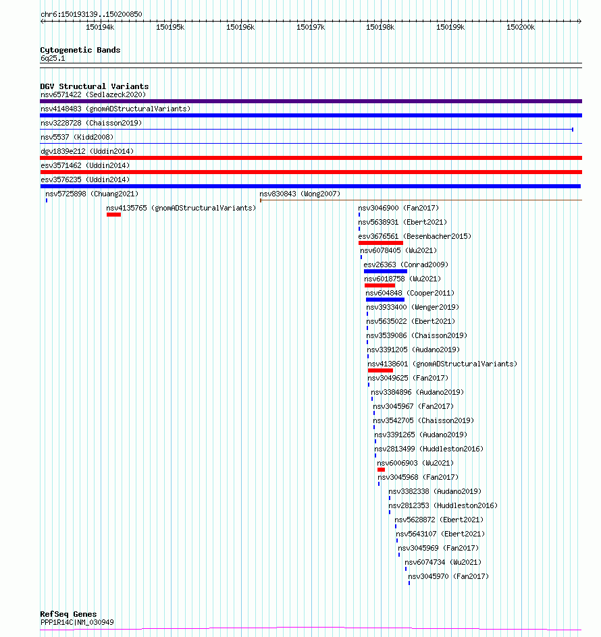Select nsv6018758 (Wu2021) label
The image size is (601, 637).
point(402,279)
